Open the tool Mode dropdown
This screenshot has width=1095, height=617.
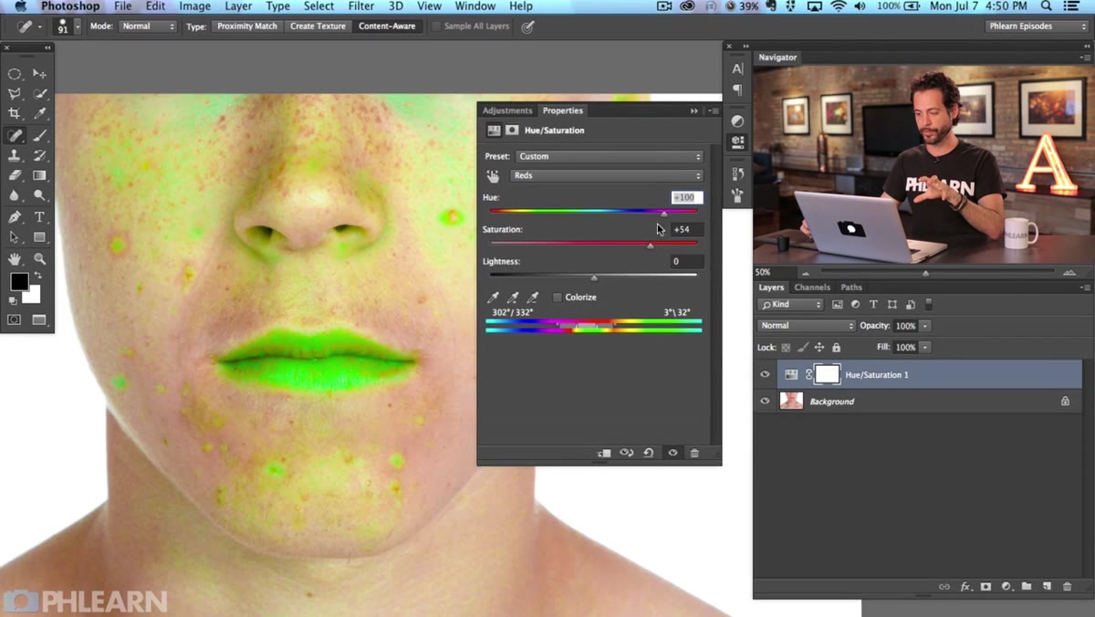(147, 26)
